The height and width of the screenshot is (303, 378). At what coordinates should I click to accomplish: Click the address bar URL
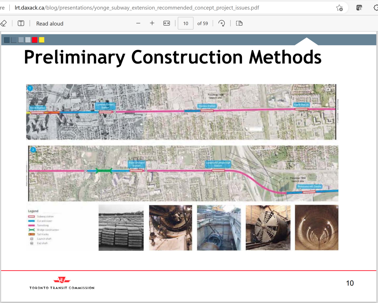(137, 8)
